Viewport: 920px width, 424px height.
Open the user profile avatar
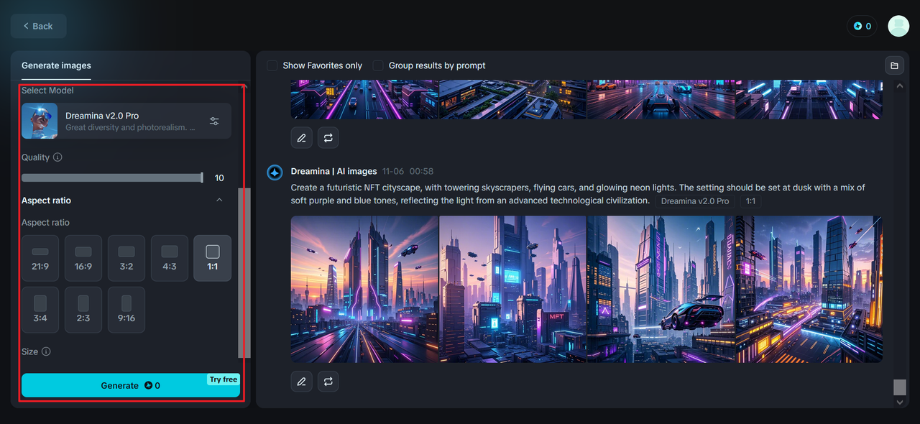click(898, 26)
